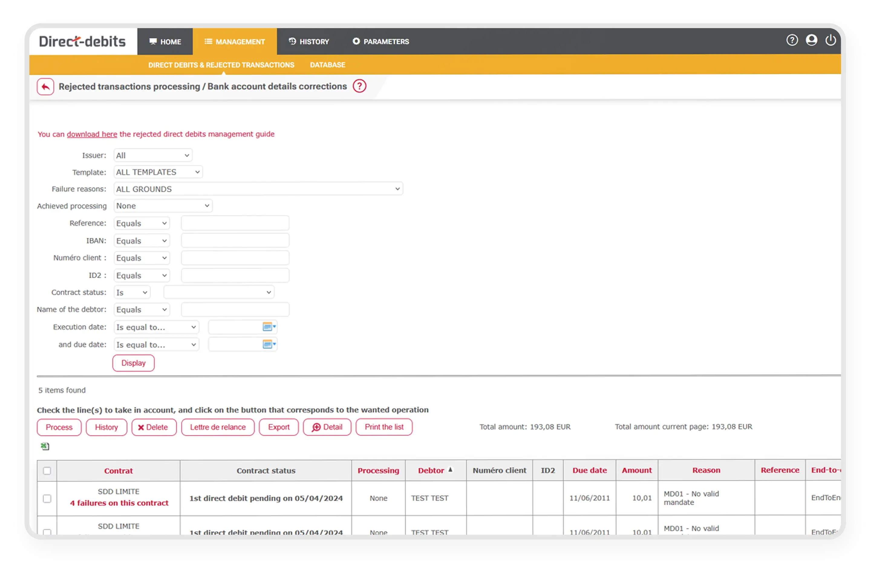Click the download here link

(x=92, y=134)
